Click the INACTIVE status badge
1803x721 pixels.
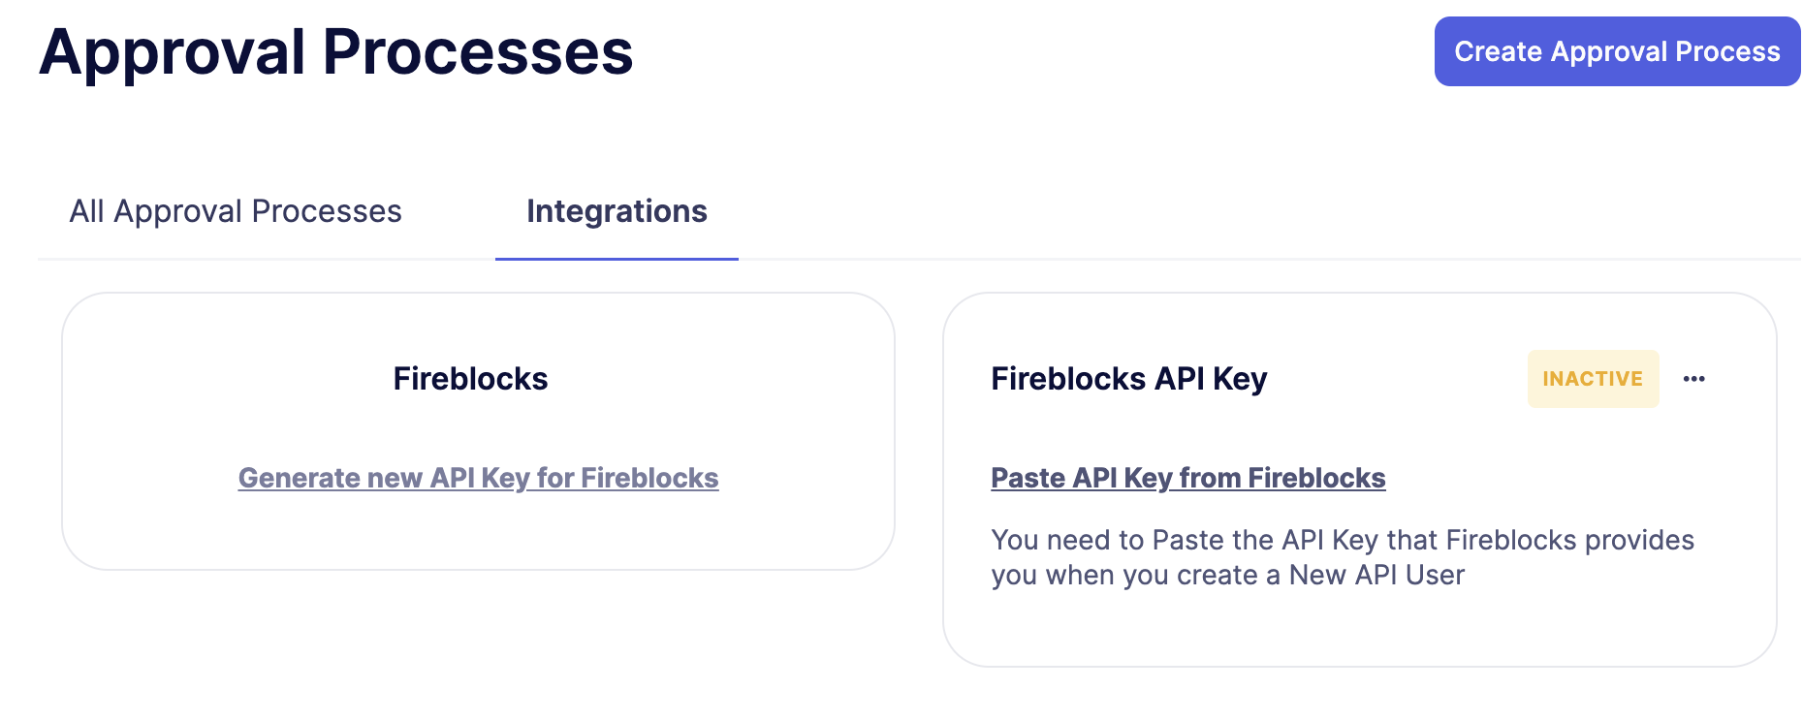(1593, 379)
